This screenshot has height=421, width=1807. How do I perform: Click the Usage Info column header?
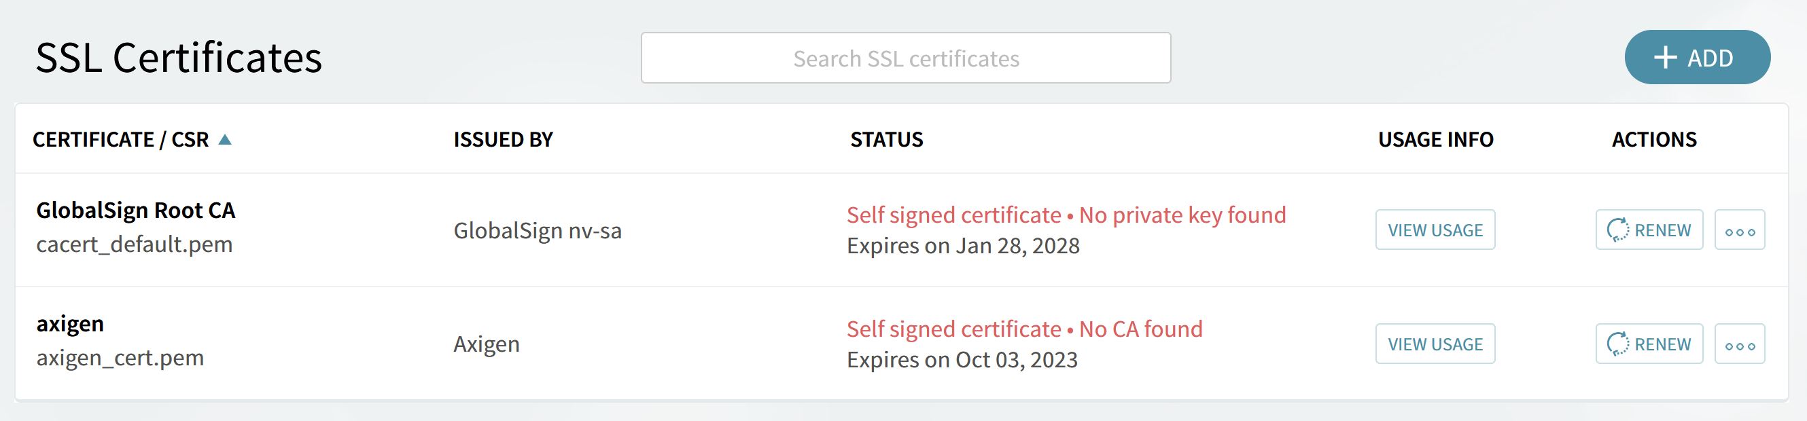click(1436, 139)
